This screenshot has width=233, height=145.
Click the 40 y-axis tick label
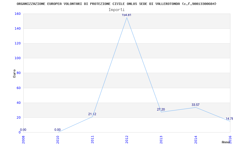click(x=18, y=103)
